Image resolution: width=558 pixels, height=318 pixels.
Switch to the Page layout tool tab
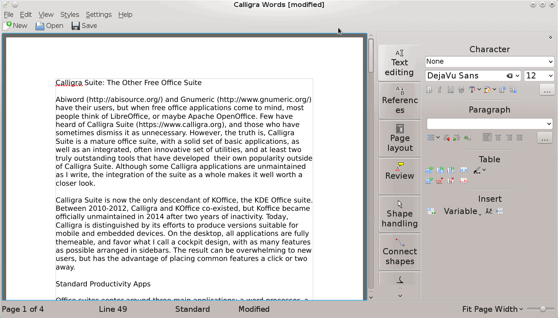(400, 139)
